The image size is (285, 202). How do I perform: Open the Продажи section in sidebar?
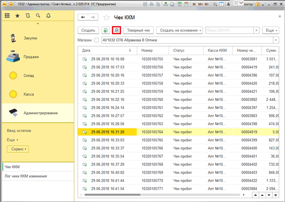point(31,57)
